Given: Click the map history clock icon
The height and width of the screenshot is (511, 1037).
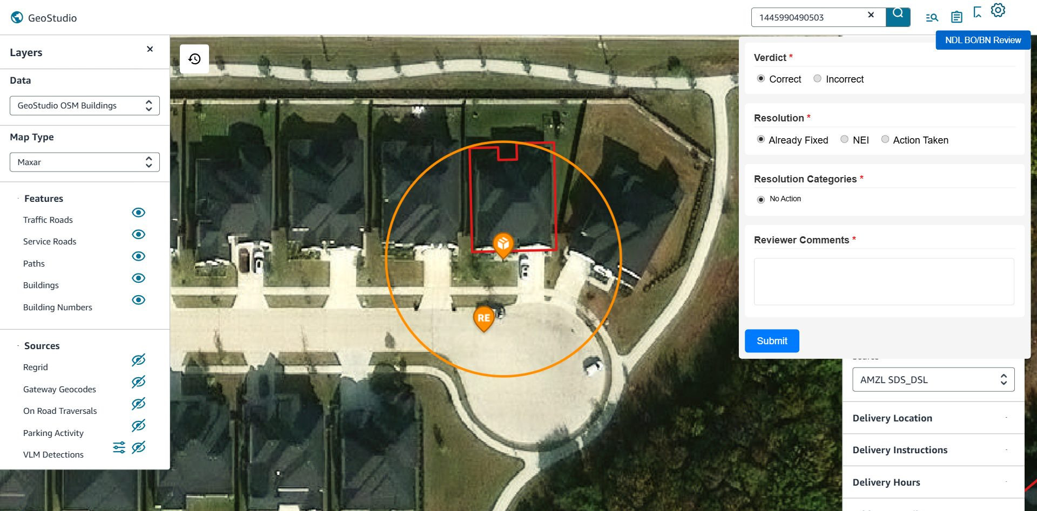Looking at the screenshot, I should point(194,59).
